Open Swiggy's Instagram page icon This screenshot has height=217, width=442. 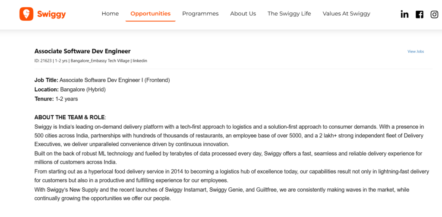[434, 14]
